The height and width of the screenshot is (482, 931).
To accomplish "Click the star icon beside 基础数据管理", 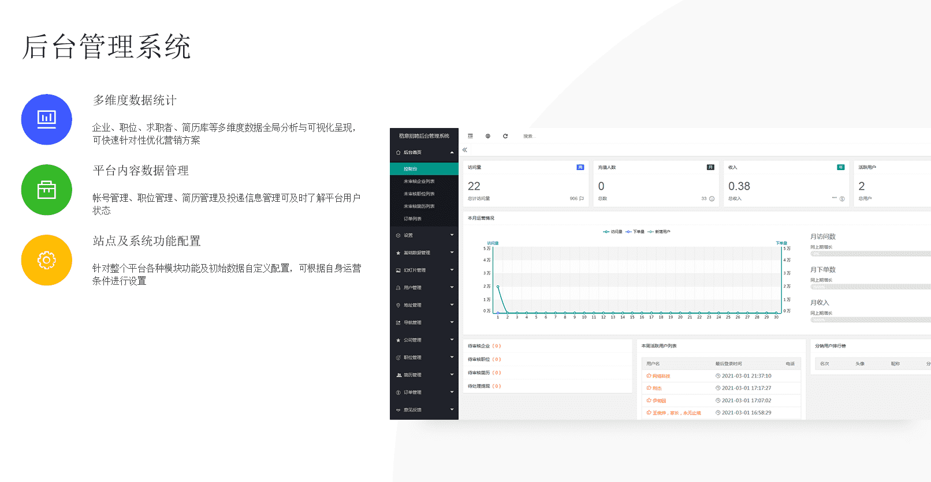I will point(399,253).
